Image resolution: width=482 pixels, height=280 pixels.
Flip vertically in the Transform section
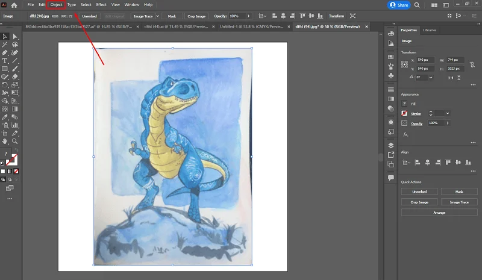459,78
